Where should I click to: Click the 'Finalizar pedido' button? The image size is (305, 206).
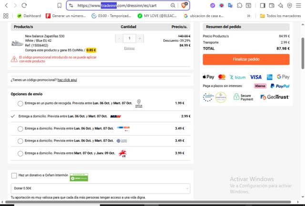(x=246, y=59)
